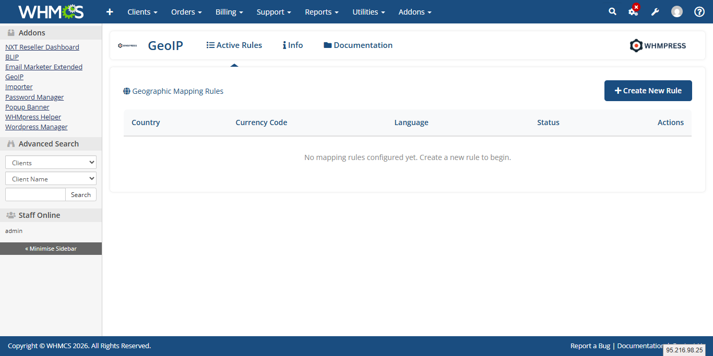Open the Client Name field dropdown
This screenshot has width=713, height=356.
pyautogui.click(x=51, y=179)
